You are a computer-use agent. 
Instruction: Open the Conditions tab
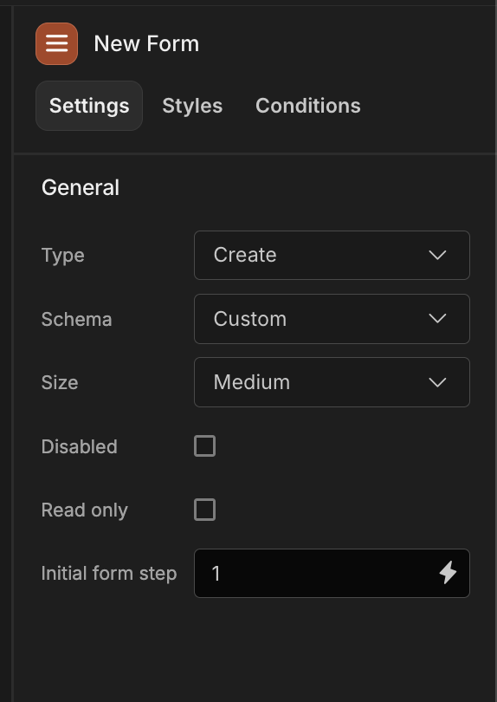tap(308, 106)
